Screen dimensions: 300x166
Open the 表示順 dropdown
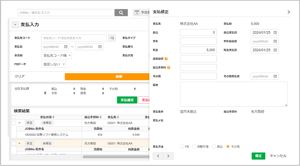[x=57, y=55]
